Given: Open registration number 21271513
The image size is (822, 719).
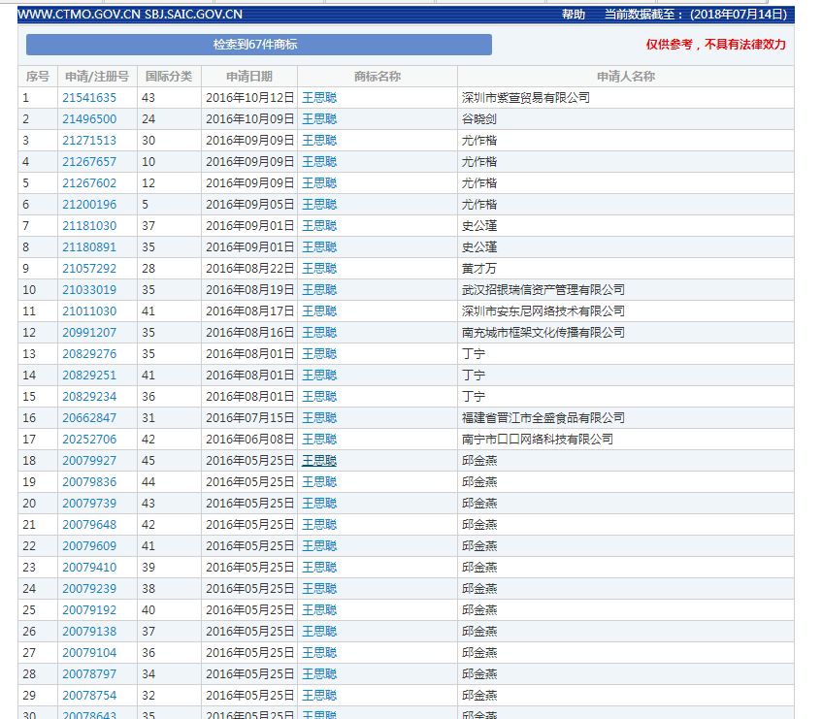Looking at the screenshot, I should pos(89,141).
